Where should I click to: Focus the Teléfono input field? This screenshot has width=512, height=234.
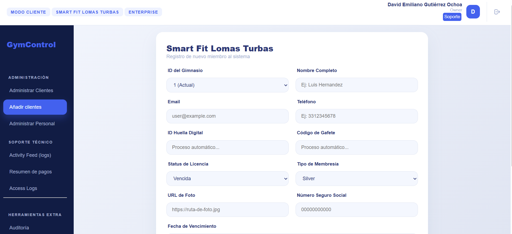tap(357, 116)
